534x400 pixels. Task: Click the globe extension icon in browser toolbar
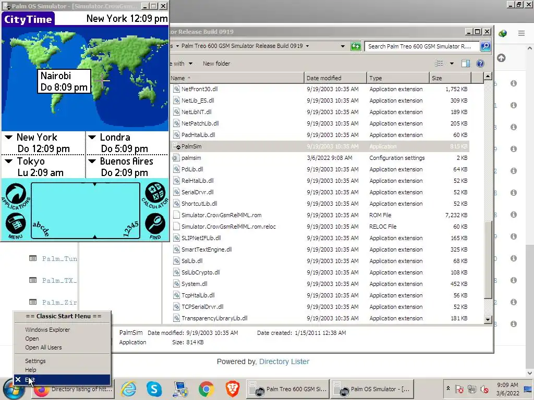(x=503, y=33)
